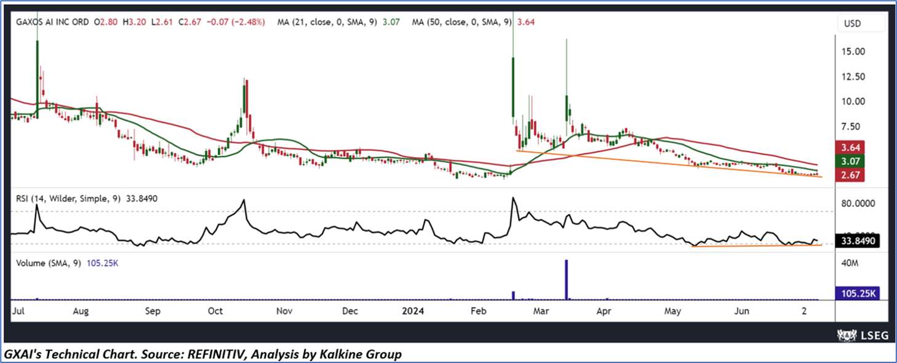Click the 15.00 price axis label
This screenshot has height=363, width=897.
coord(855,51)
